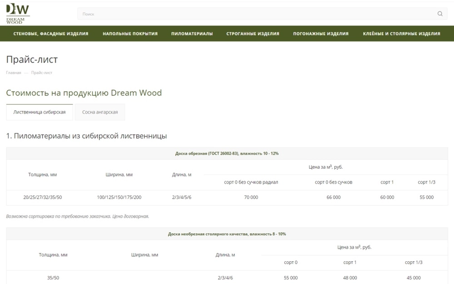Click the Доска необрезная столярного качества header
Image resolution: width=454 pixels, height=284 pixels.
click(x=227, y=234)
